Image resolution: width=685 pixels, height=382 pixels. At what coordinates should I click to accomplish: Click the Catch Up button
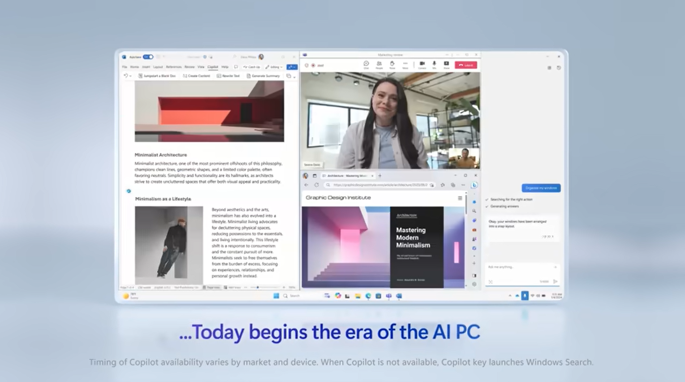252,67
